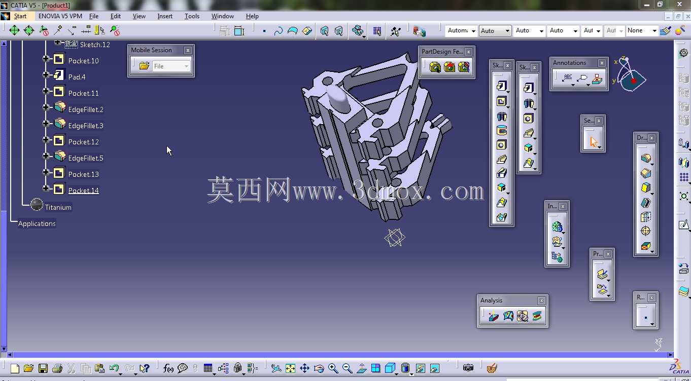Open the Help menu
Image resolution: width=691 pixels, height=381 pixels.
pos(252,16)
